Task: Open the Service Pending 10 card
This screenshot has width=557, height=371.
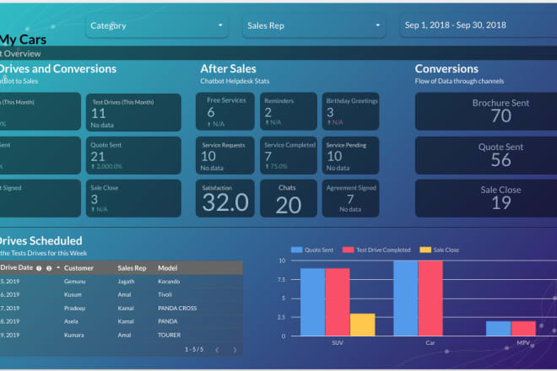Action: [x=350, y=155]
